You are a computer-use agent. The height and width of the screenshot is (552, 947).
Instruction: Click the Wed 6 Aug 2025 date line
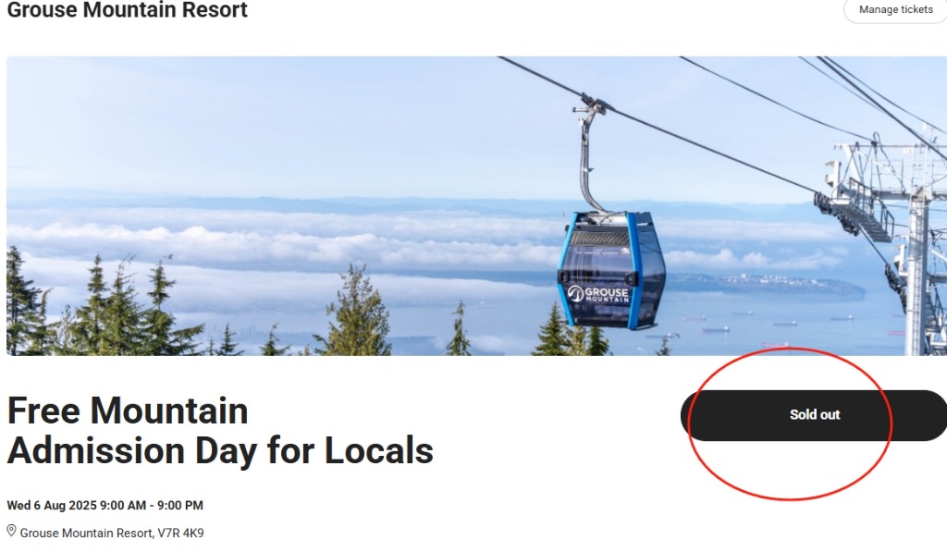click(105, 505)
